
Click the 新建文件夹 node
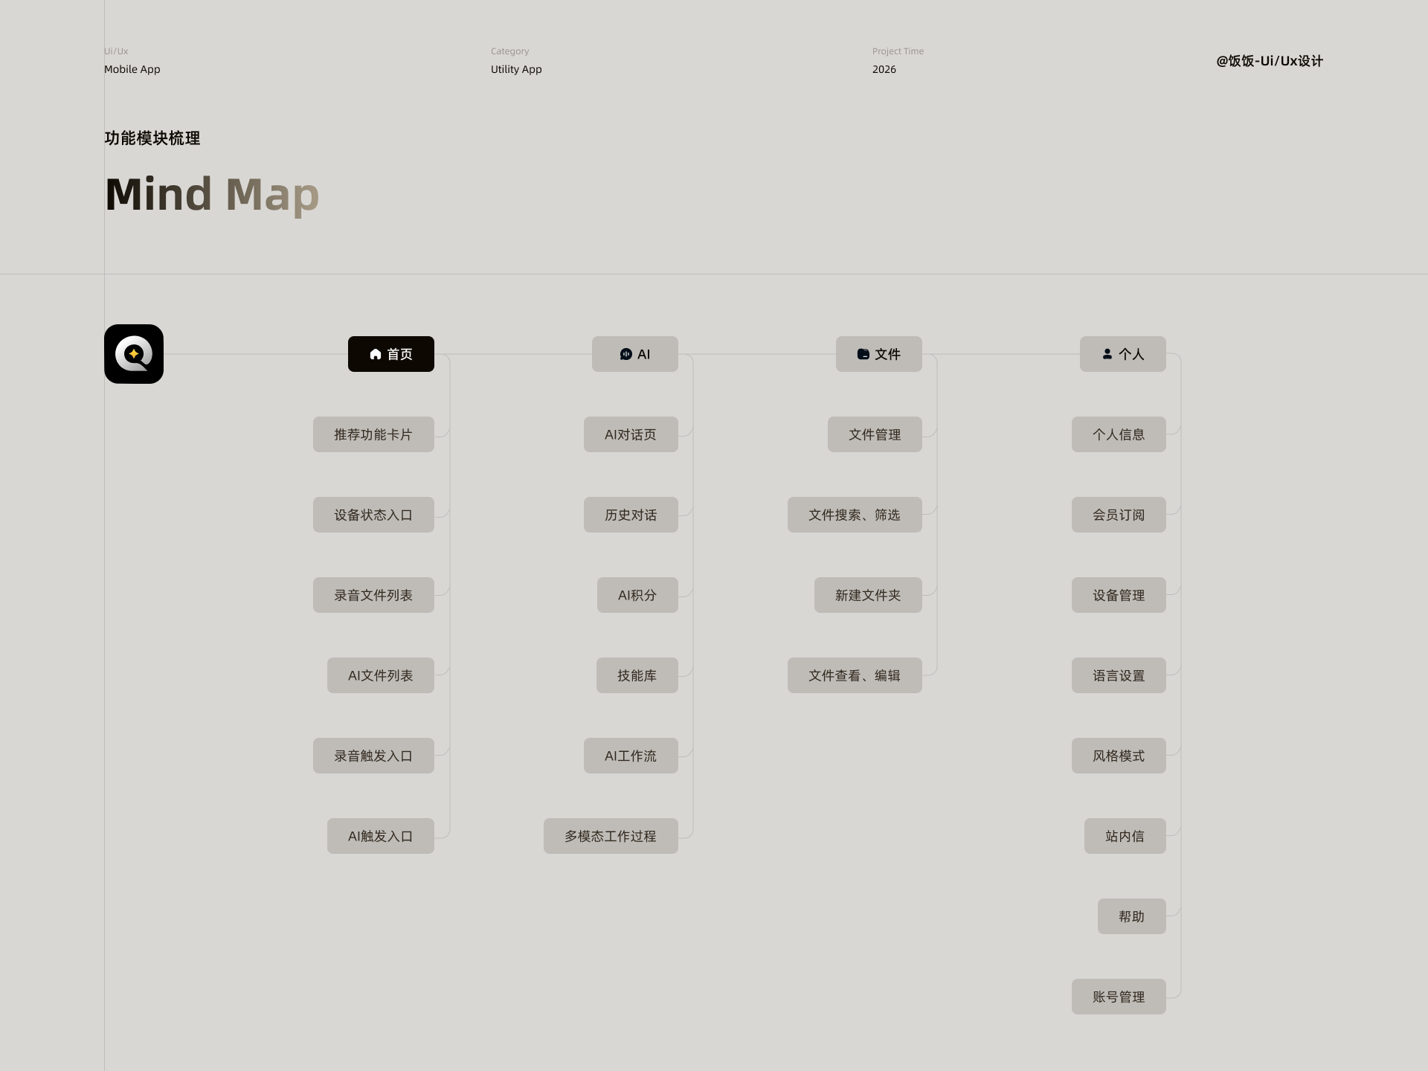tap(868, 595)
